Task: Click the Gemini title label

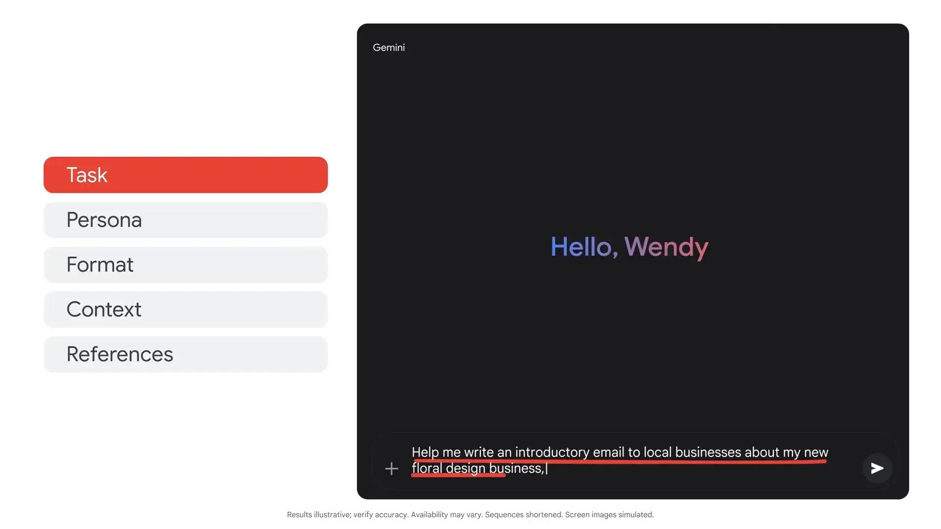Action: point(389,48)
